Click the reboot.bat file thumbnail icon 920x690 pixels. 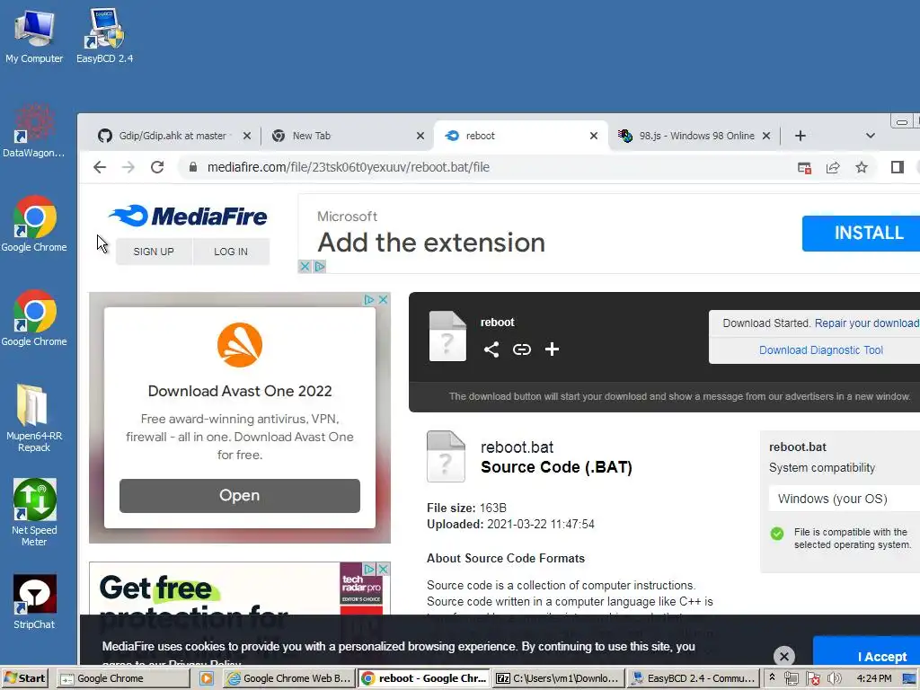click(x=446, y=456)
